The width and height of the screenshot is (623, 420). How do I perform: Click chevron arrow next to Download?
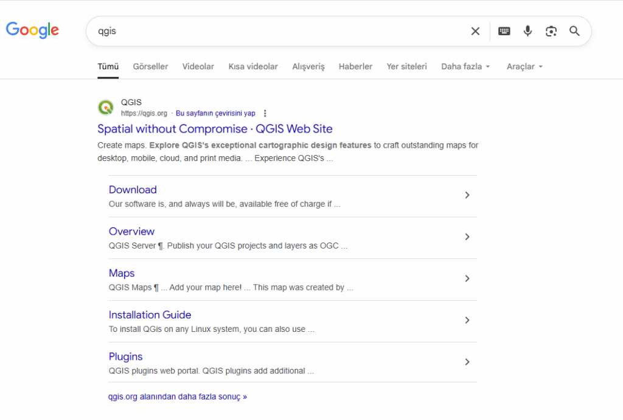[x=467, y=195]
